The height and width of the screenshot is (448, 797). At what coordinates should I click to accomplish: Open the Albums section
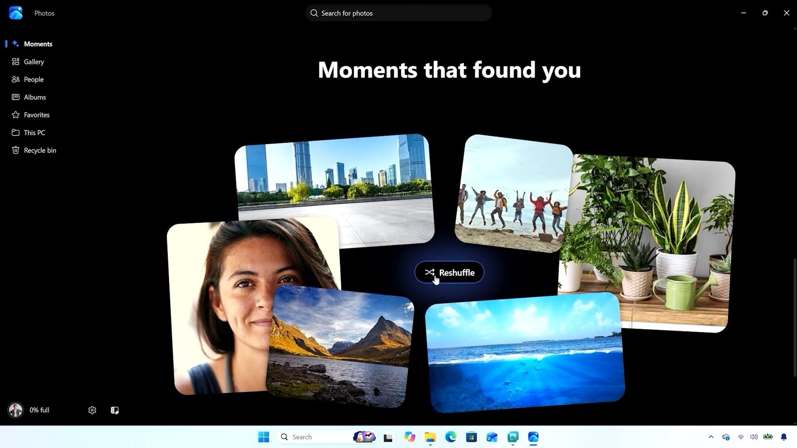coord(29,97)
